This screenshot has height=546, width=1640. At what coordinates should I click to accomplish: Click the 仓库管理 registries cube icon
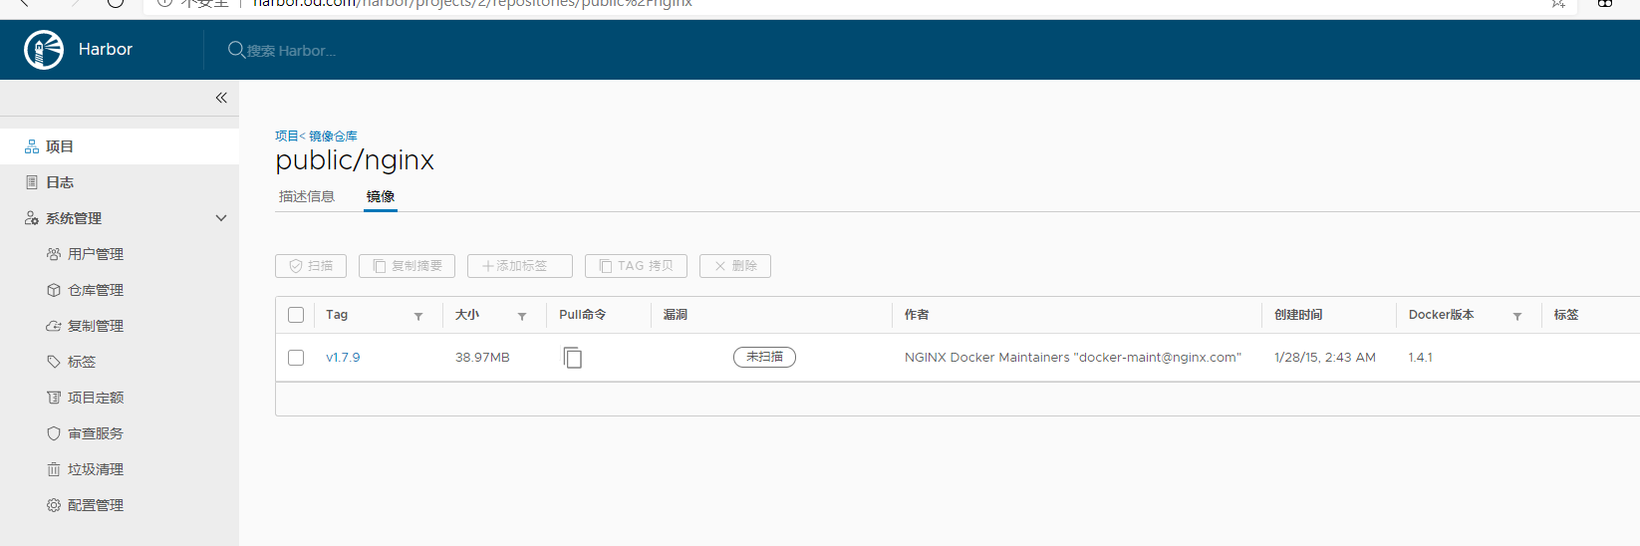point(54,290)
